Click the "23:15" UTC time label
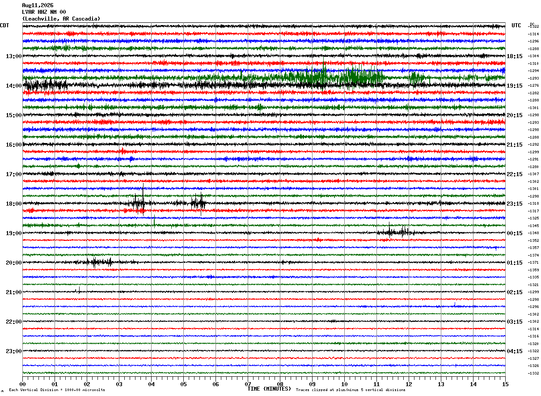The image size is (541, 396). tap(515, 204)
